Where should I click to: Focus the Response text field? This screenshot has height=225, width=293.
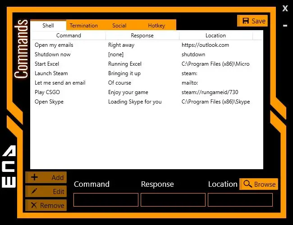(173, 200)
